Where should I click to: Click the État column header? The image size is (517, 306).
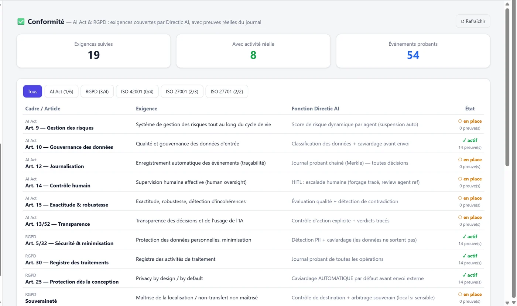point(470,109)
